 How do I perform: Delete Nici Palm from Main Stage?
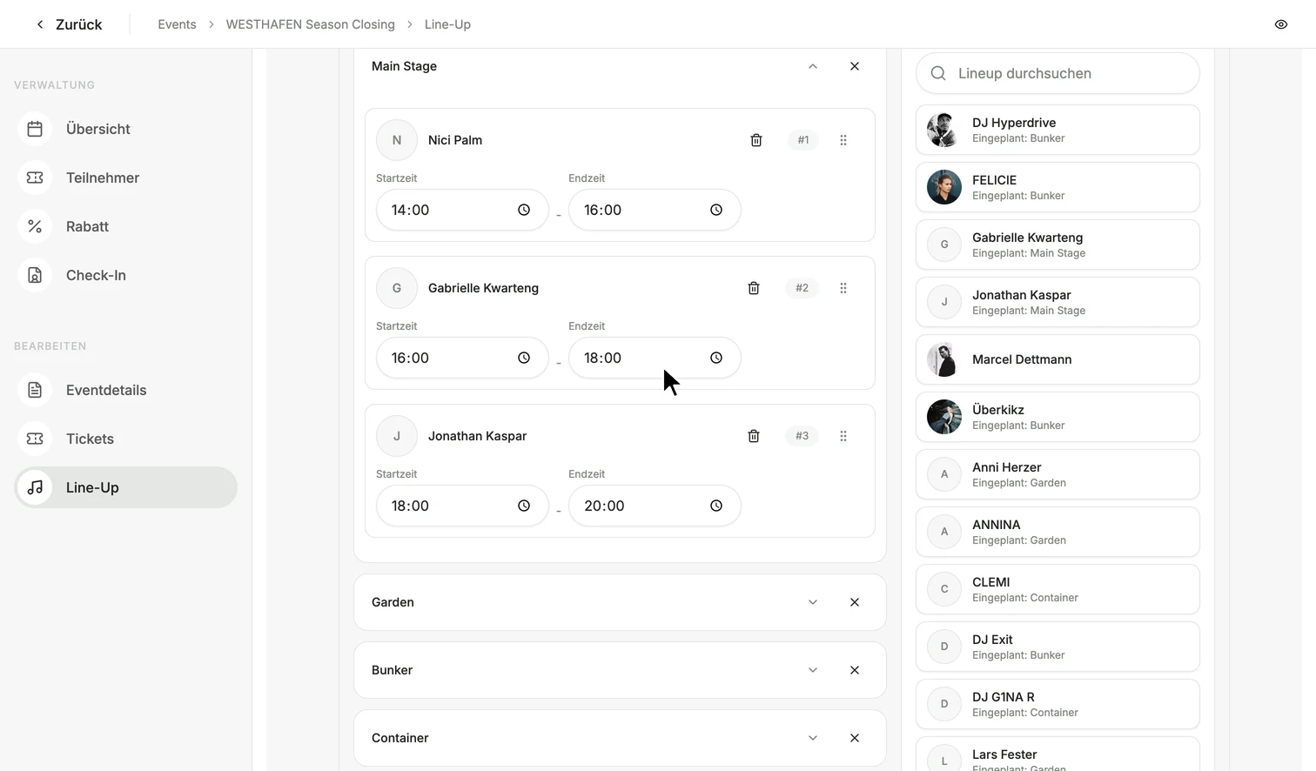tap(756, 140)
